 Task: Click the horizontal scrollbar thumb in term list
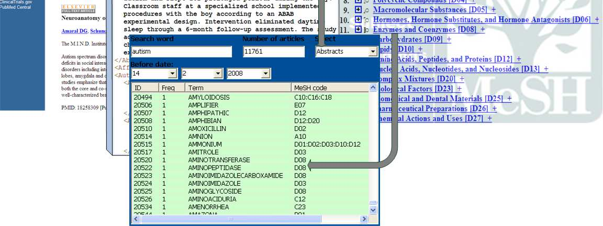click(230, 219)
